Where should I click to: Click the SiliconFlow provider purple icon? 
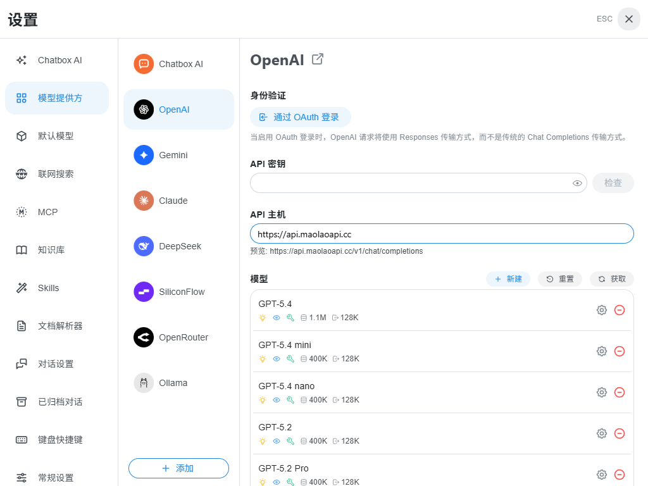tap(144, 292)
